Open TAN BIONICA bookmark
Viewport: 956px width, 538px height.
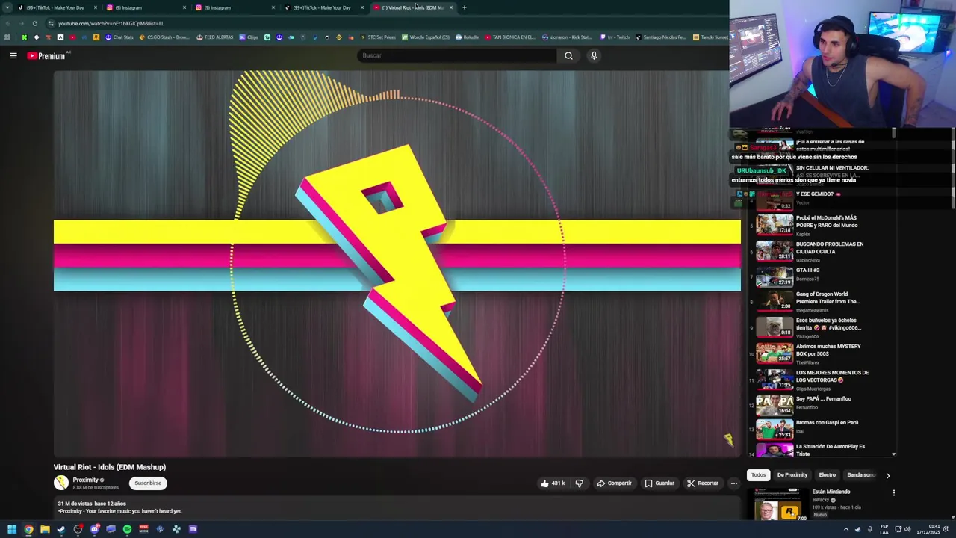point(510,37)
